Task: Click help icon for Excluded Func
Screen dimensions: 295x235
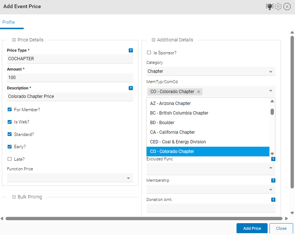Action: tap(273, 159)
